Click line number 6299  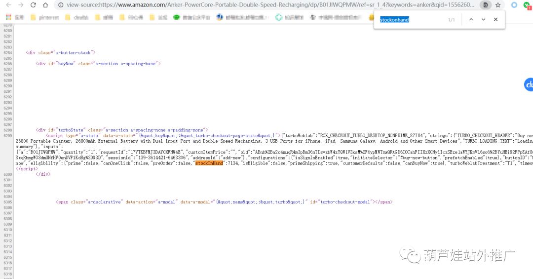pyautogui.click(x=7, y=135)
